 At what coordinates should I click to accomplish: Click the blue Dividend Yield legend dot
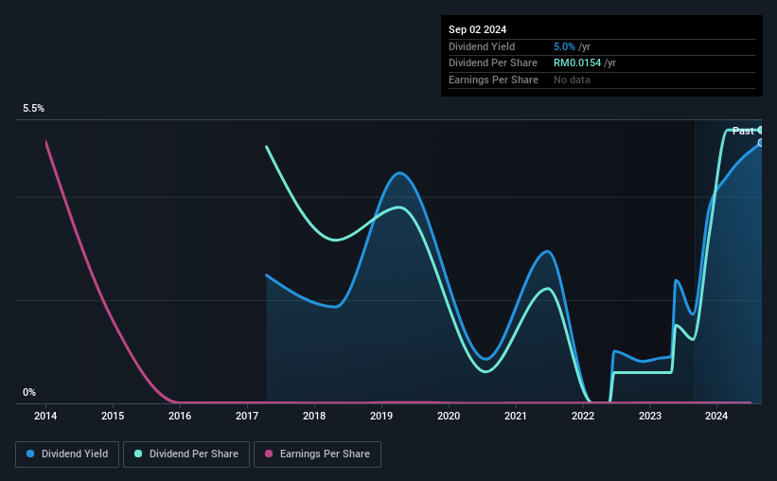coord(30,454)
